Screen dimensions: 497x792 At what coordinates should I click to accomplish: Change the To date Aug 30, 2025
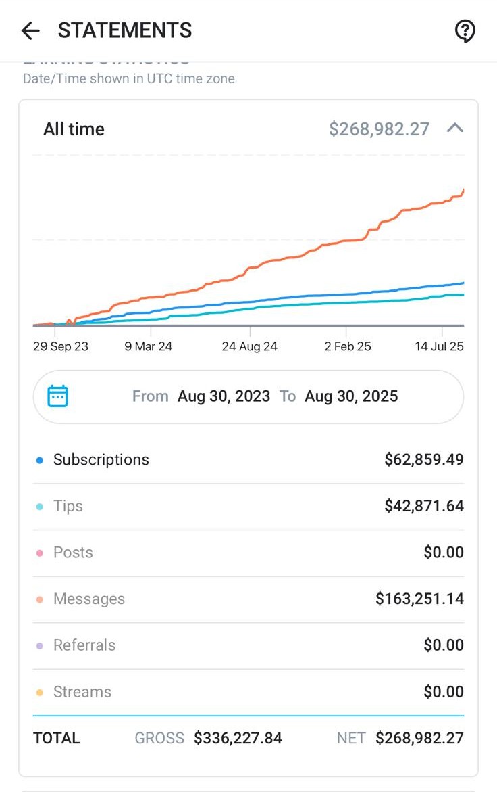click(351, 396)
